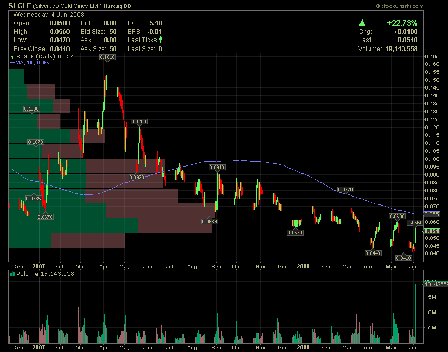
Task: Click the 0.0600 May high label
Action: tap(397, 217)
